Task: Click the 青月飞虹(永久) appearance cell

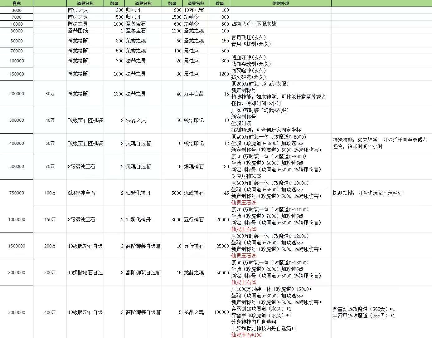Action: (x=280, y=41)
